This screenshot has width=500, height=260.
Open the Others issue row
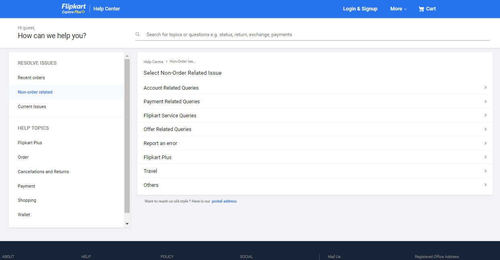click(x=315, y=185)
